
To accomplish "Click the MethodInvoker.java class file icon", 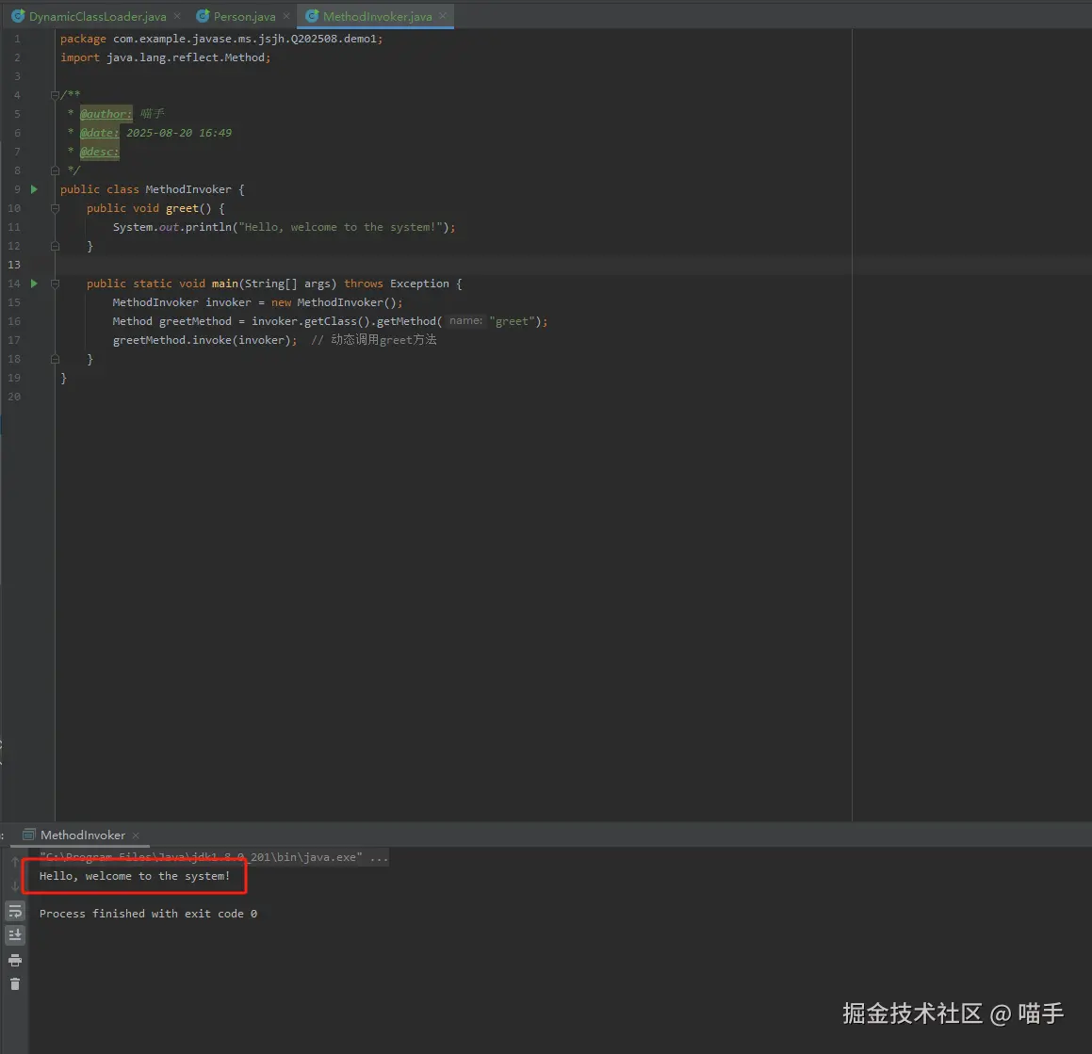I will coord(312,15).
